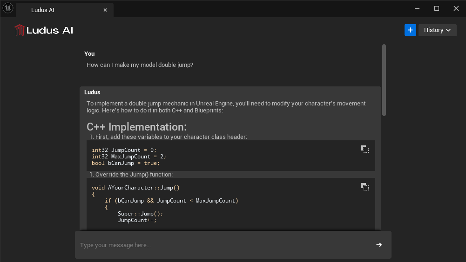Click the 'int32 MaxJumpCount = 2;' line

click(129, 157)
